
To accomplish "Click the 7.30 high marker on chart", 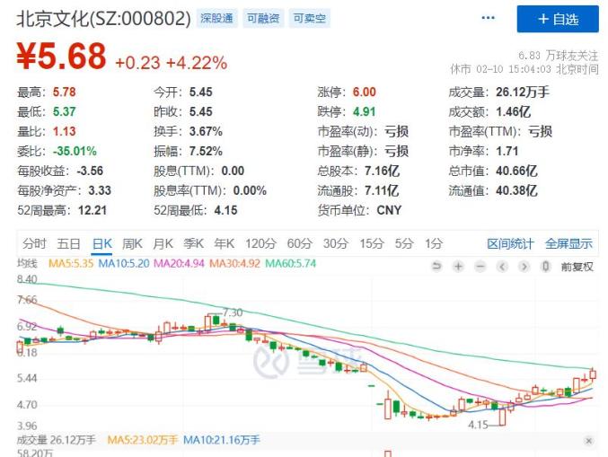I will pyautogui.click(x=233, y=312).
